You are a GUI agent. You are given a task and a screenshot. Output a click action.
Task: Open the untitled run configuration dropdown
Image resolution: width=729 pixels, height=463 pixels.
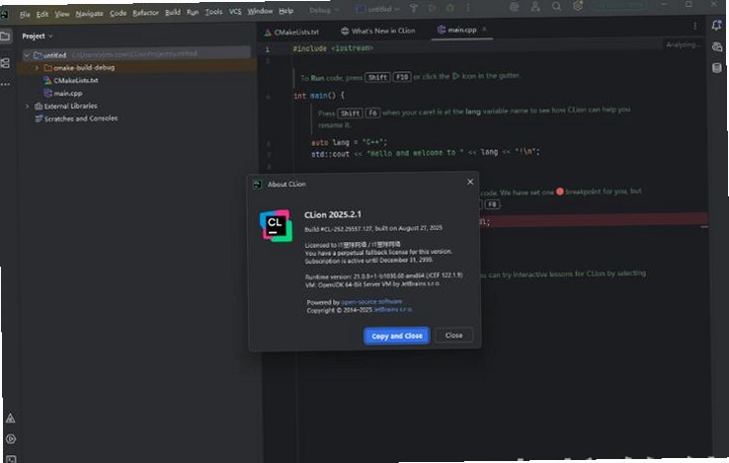(x=378, y=9)
